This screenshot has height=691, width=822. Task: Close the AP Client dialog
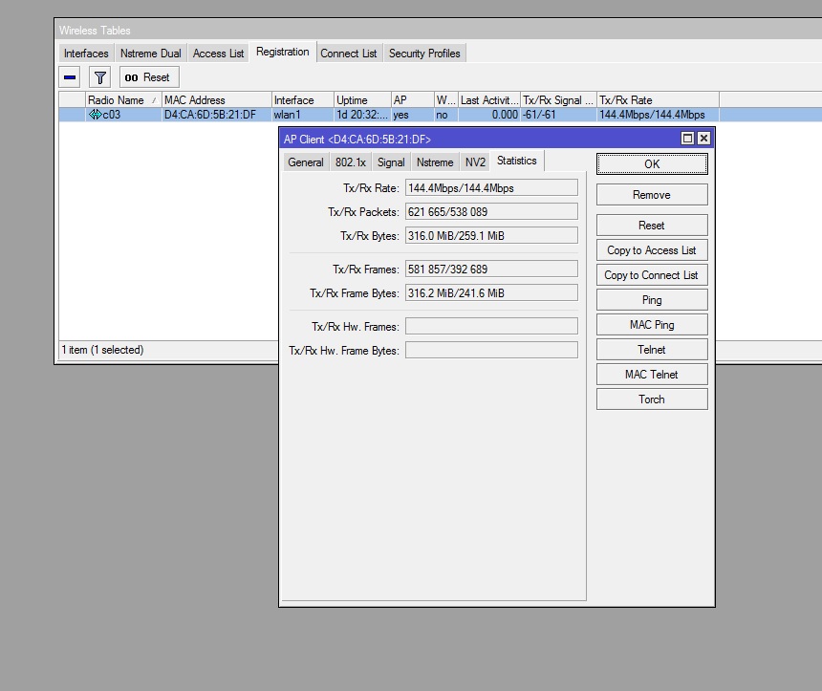point(703,139)
